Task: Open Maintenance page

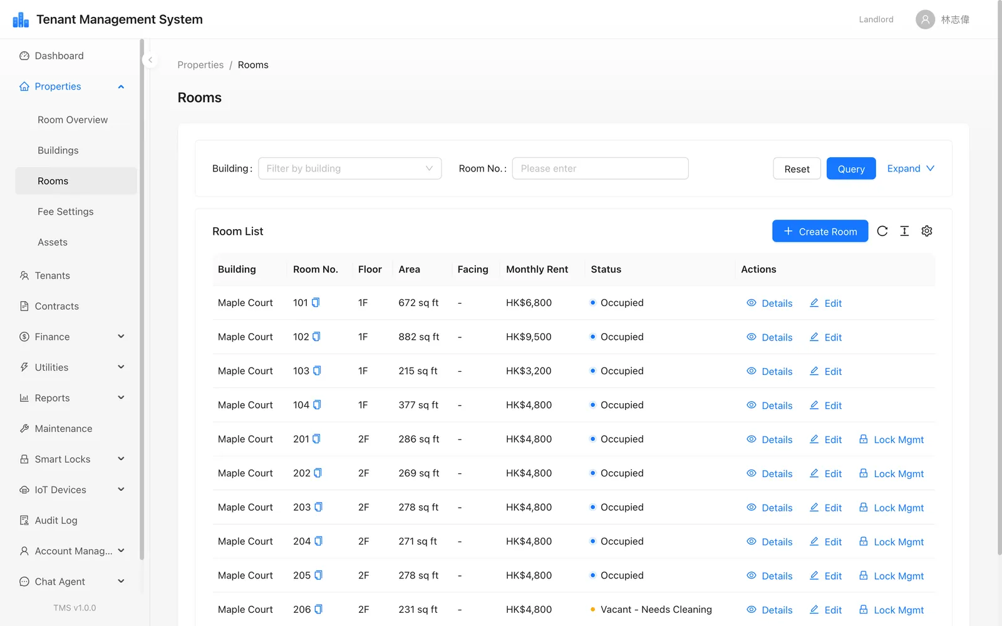Action: [x=75, y=429]
